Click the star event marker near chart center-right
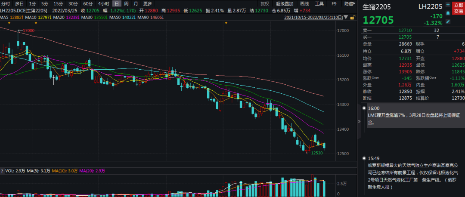 [226, 23]
